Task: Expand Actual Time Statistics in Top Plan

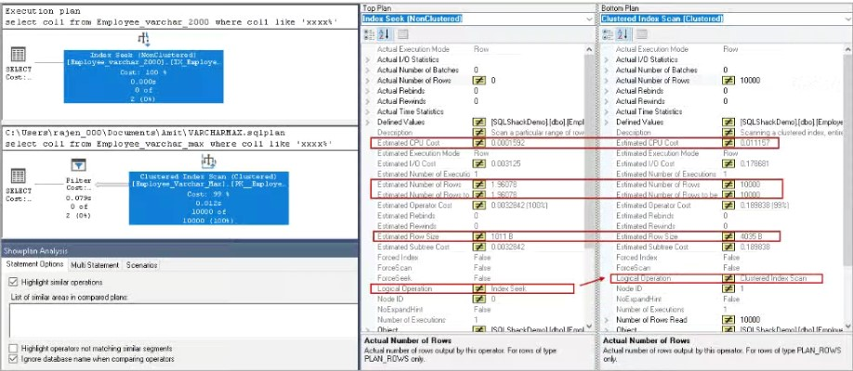Action: pos(368,112)
